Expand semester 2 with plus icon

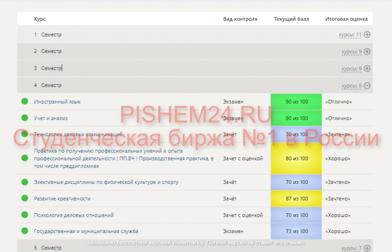click(x=367, y=52)
